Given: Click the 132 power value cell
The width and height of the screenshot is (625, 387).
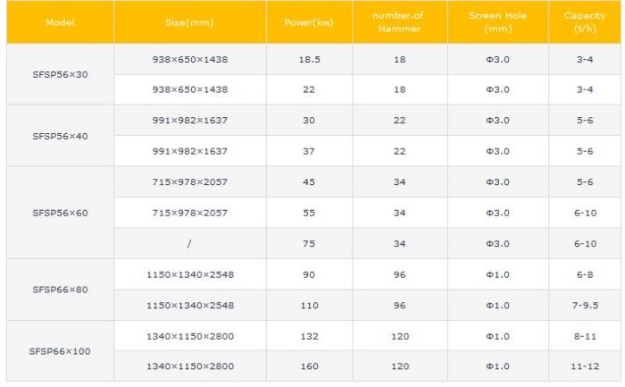Looking at the screenshot, I should coord(309,336).
